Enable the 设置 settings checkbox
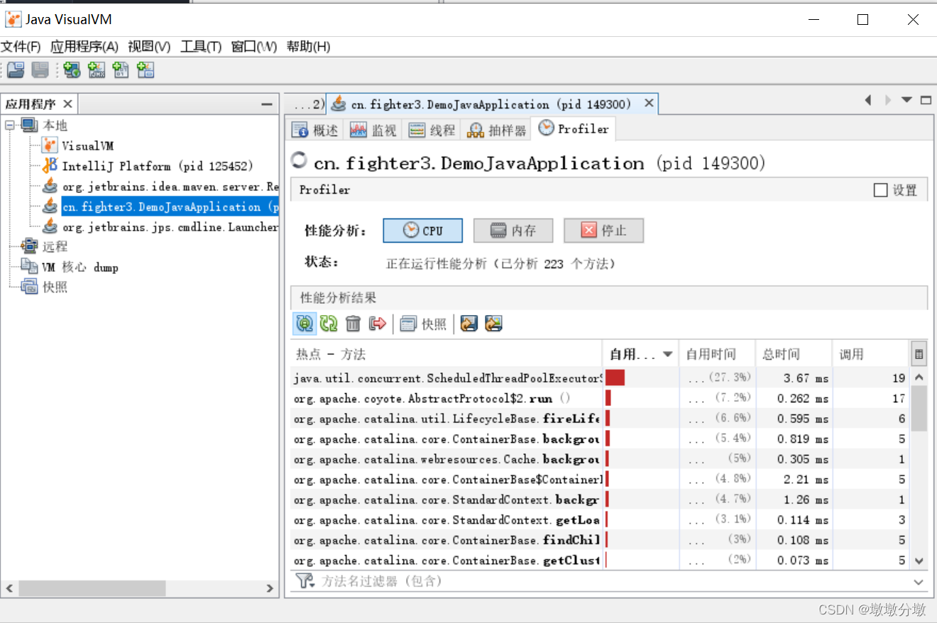The height and width of the screenshot is (623, 937). click(x=880, y=190)
